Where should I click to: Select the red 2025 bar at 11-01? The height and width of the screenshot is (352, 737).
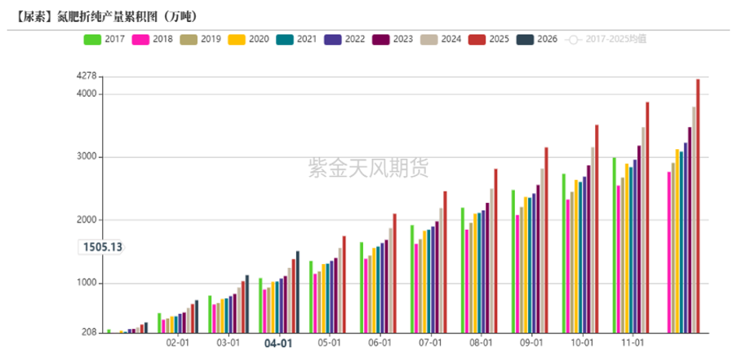point(647,218)
